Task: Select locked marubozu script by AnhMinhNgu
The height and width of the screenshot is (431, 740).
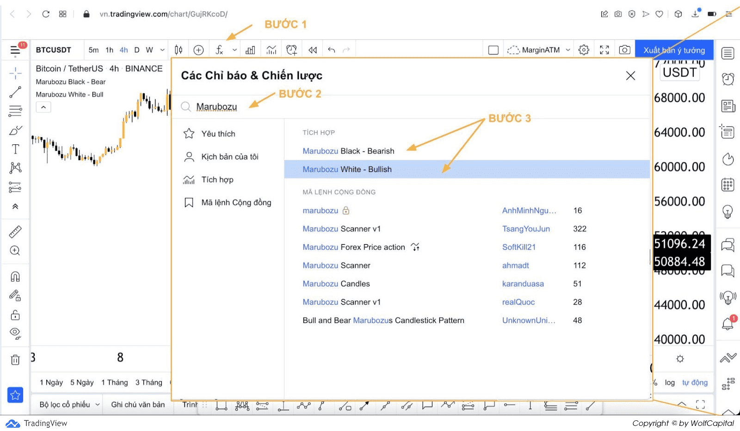Action: (x=467, y=210)
